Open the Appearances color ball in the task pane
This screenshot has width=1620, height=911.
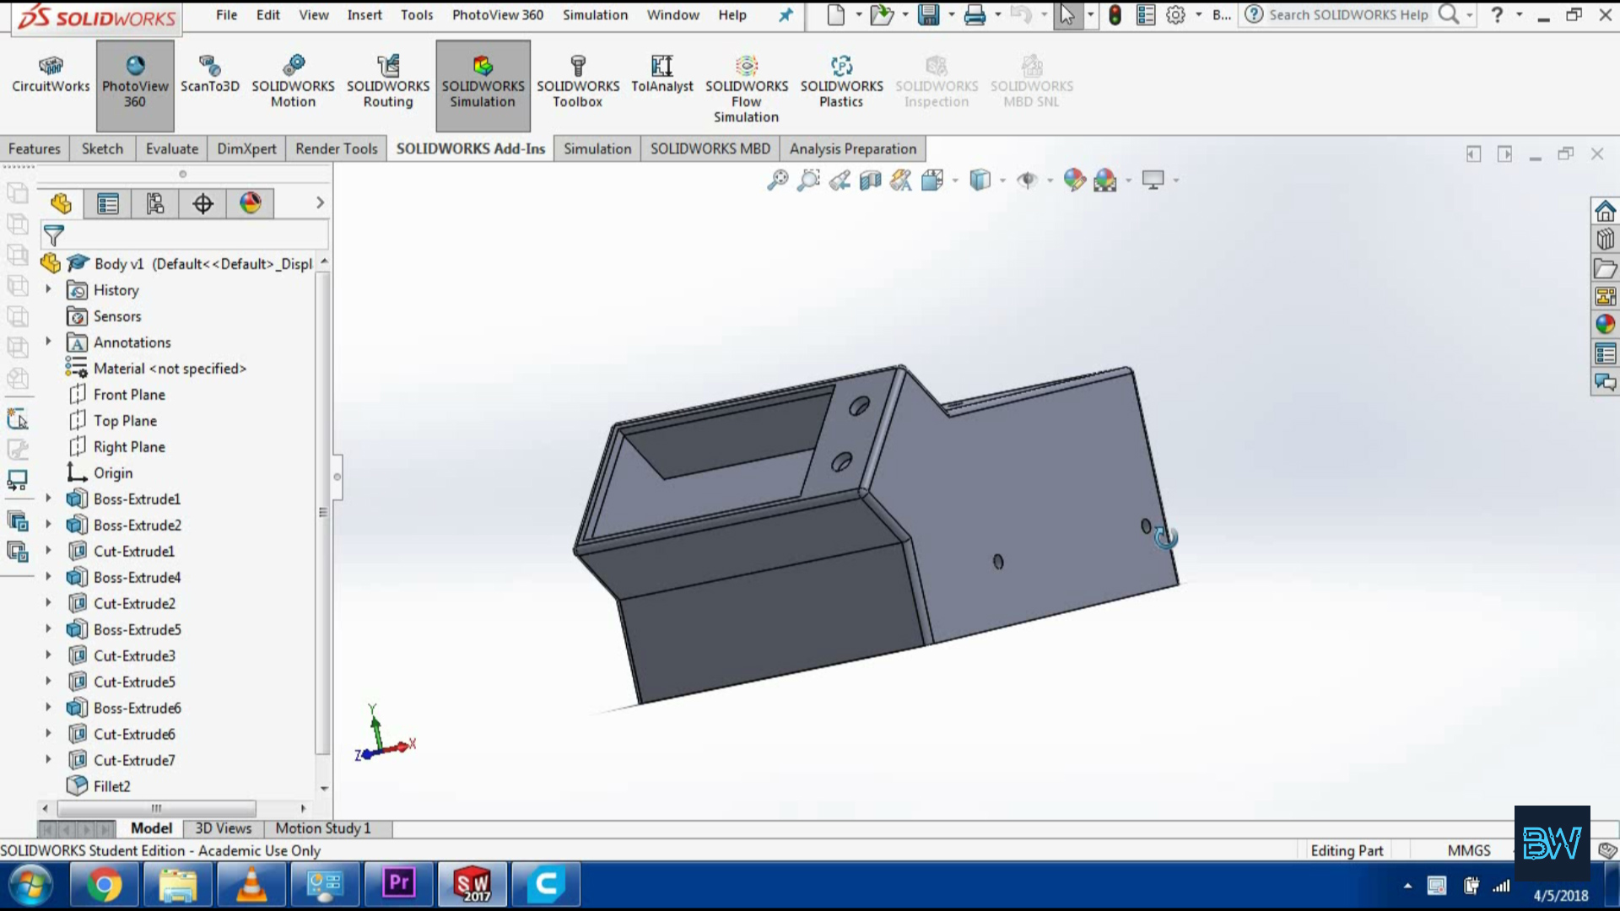1605,324
